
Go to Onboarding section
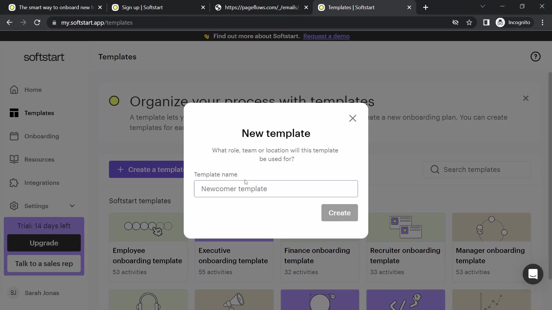[41, 136]
